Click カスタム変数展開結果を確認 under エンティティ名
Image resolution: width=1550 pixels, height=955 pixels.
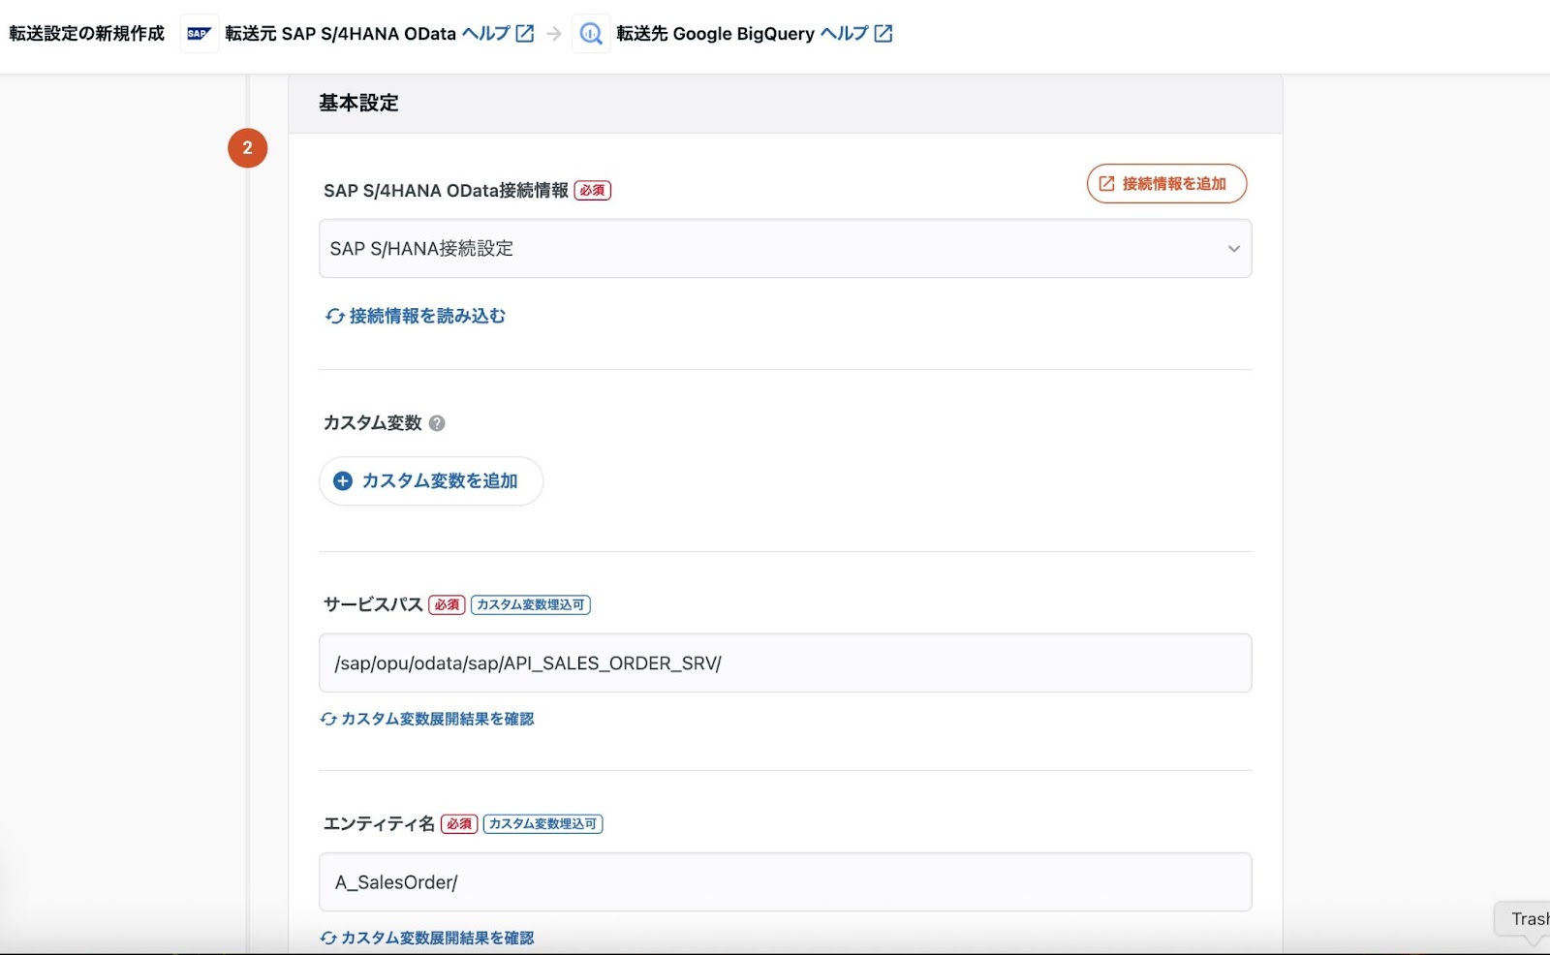point(427,938)
